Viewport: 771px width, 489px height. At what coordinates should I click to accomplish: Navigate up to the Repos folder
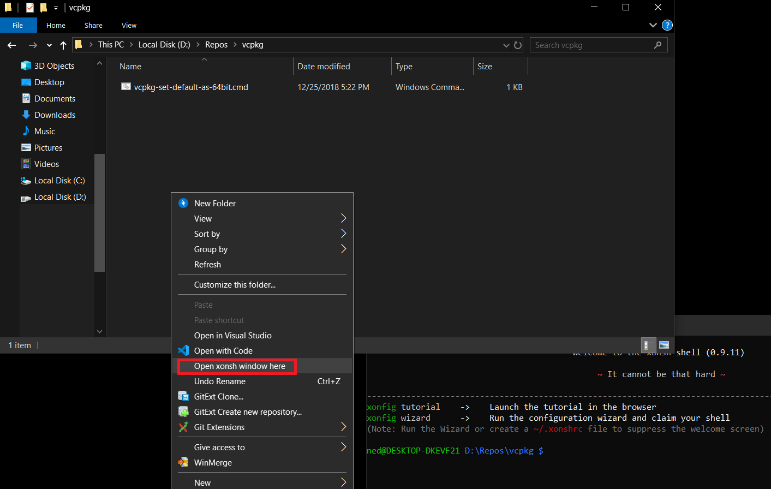pos(216,44)
